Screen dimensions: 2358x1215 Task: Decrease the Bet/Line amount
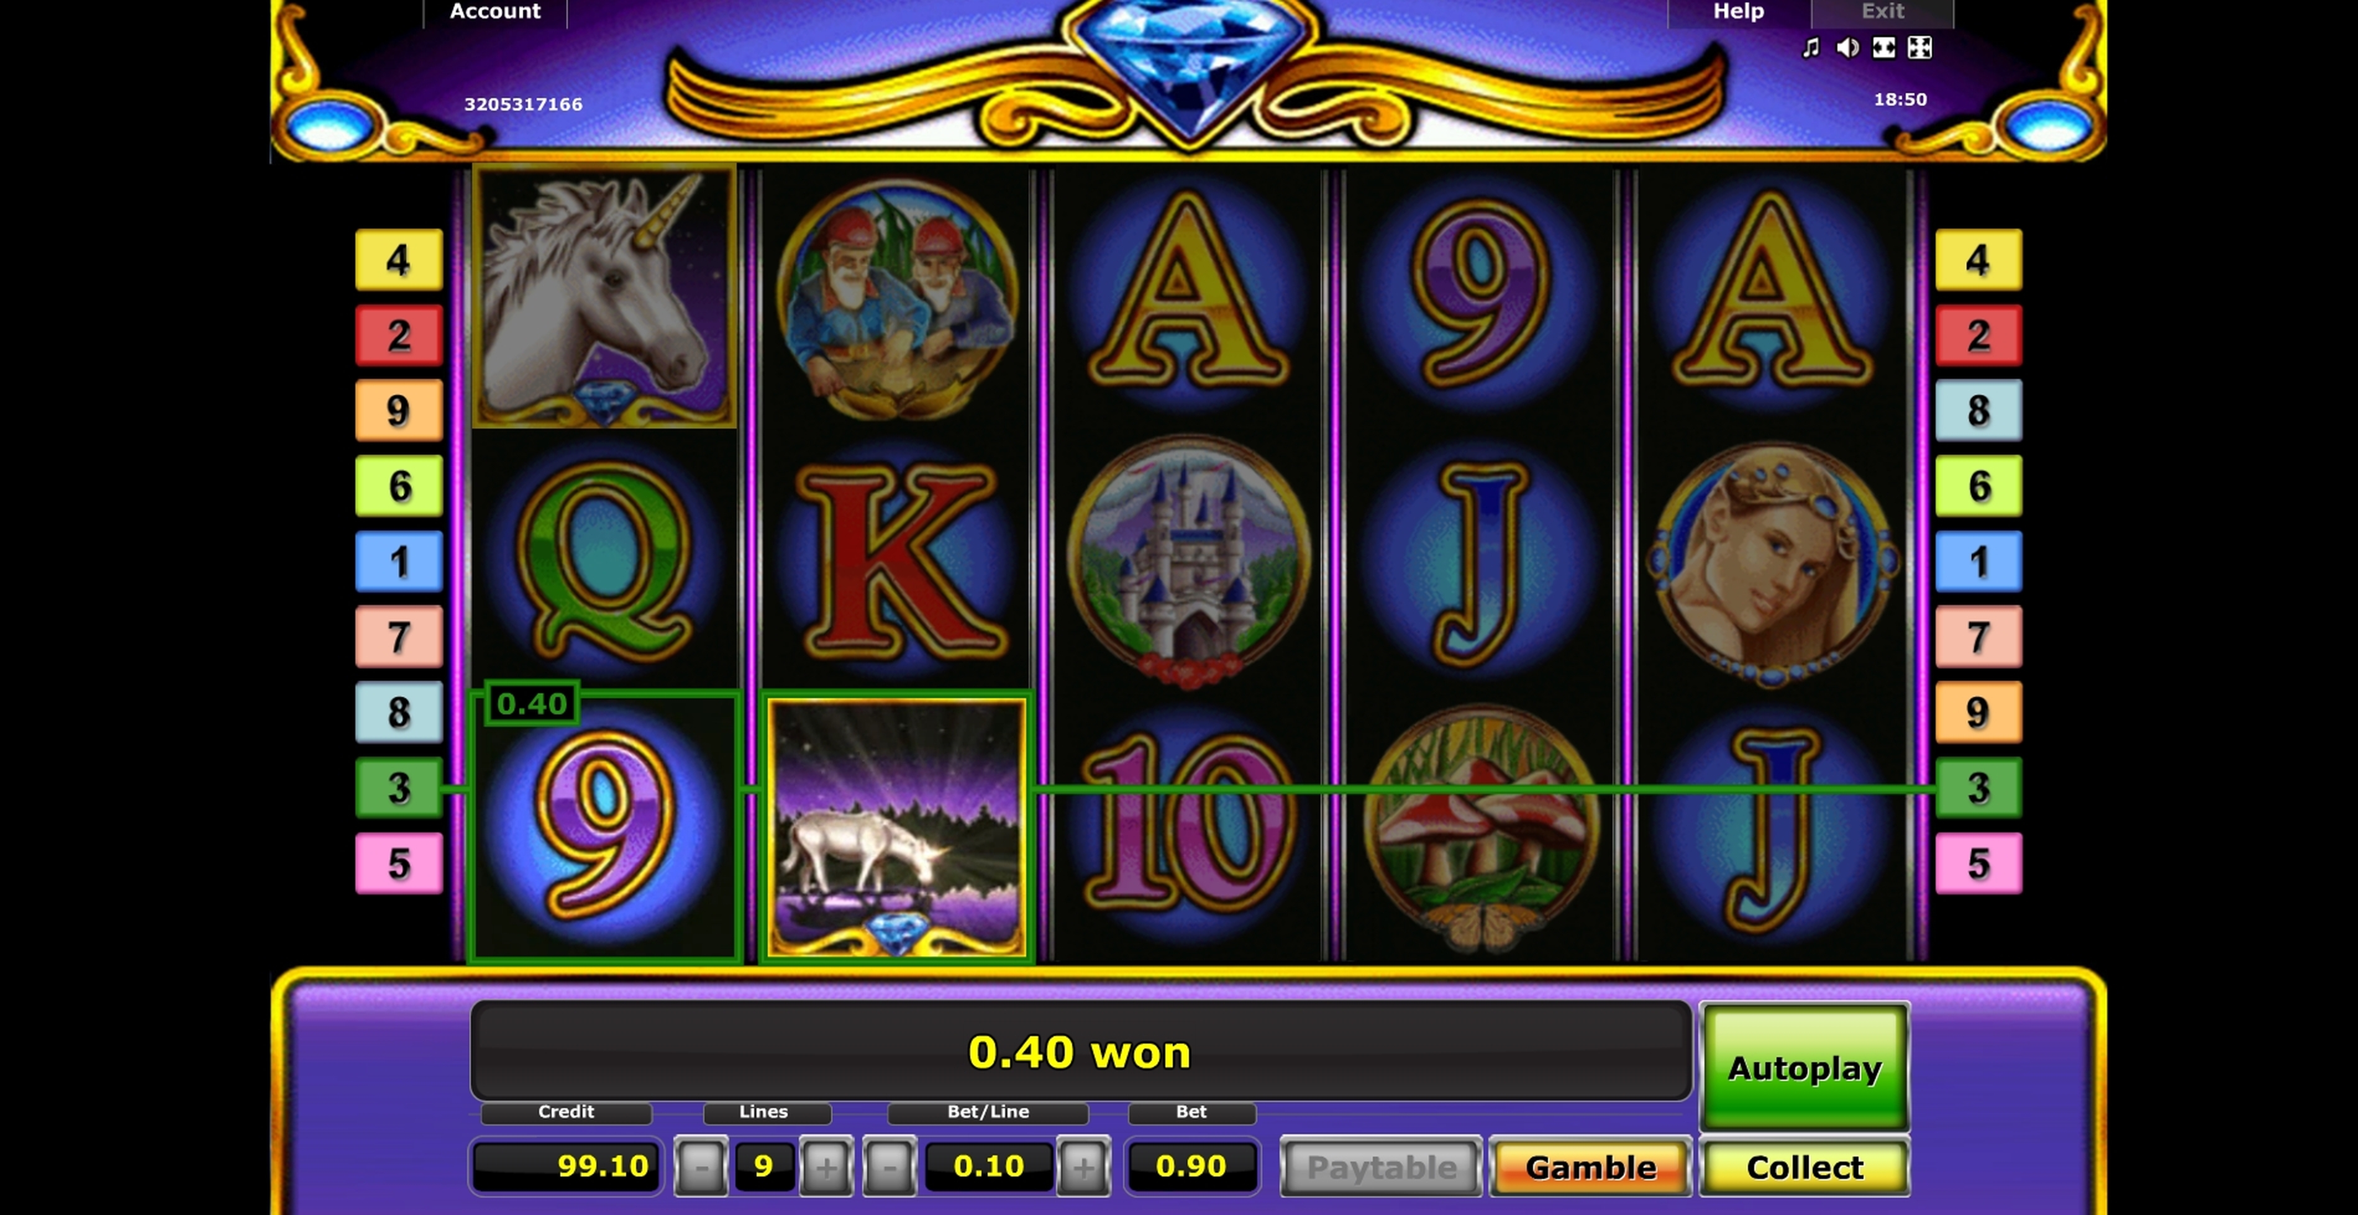click(888, 1167)
